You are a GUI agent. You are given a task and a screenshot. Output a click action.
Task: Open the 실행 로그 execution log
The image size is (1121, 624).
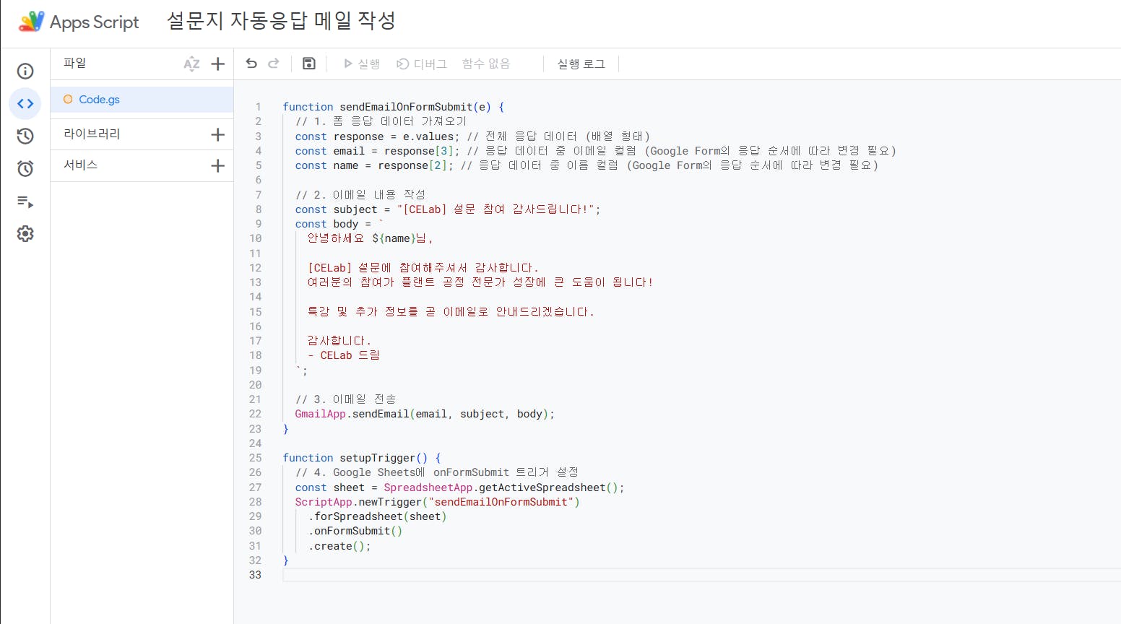[x=581, y=64]
